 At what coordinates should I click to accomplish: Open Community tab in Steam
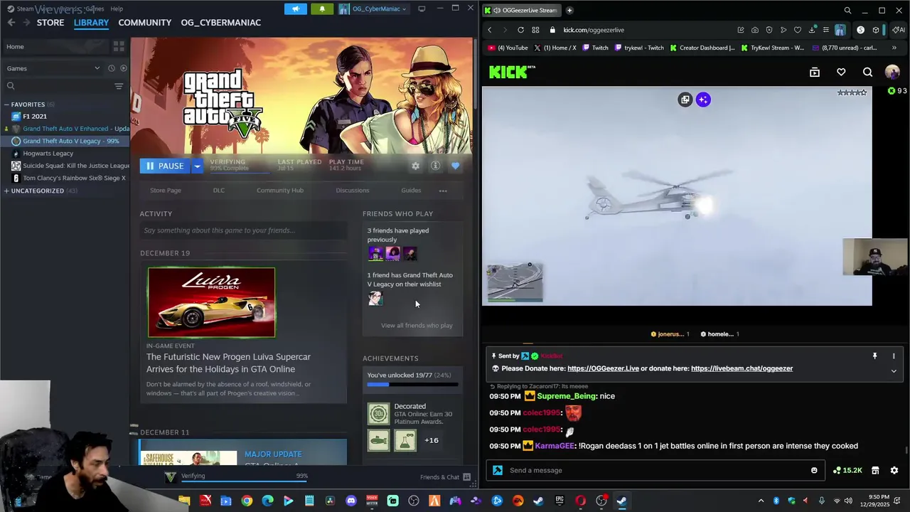144,23
